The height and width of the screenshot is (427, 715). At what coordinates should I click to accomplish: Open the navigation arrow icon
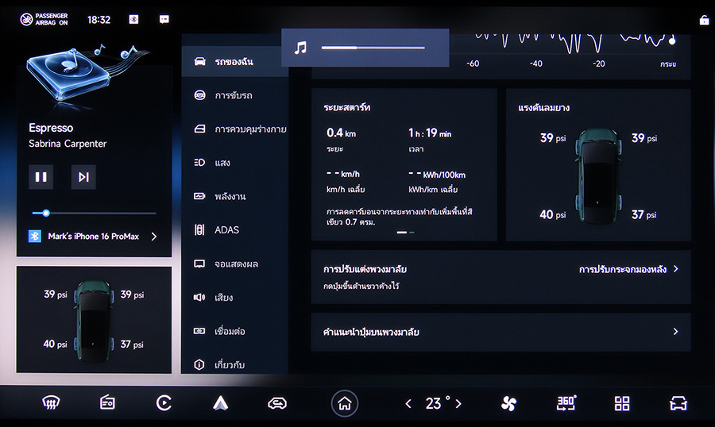[221, 403]
